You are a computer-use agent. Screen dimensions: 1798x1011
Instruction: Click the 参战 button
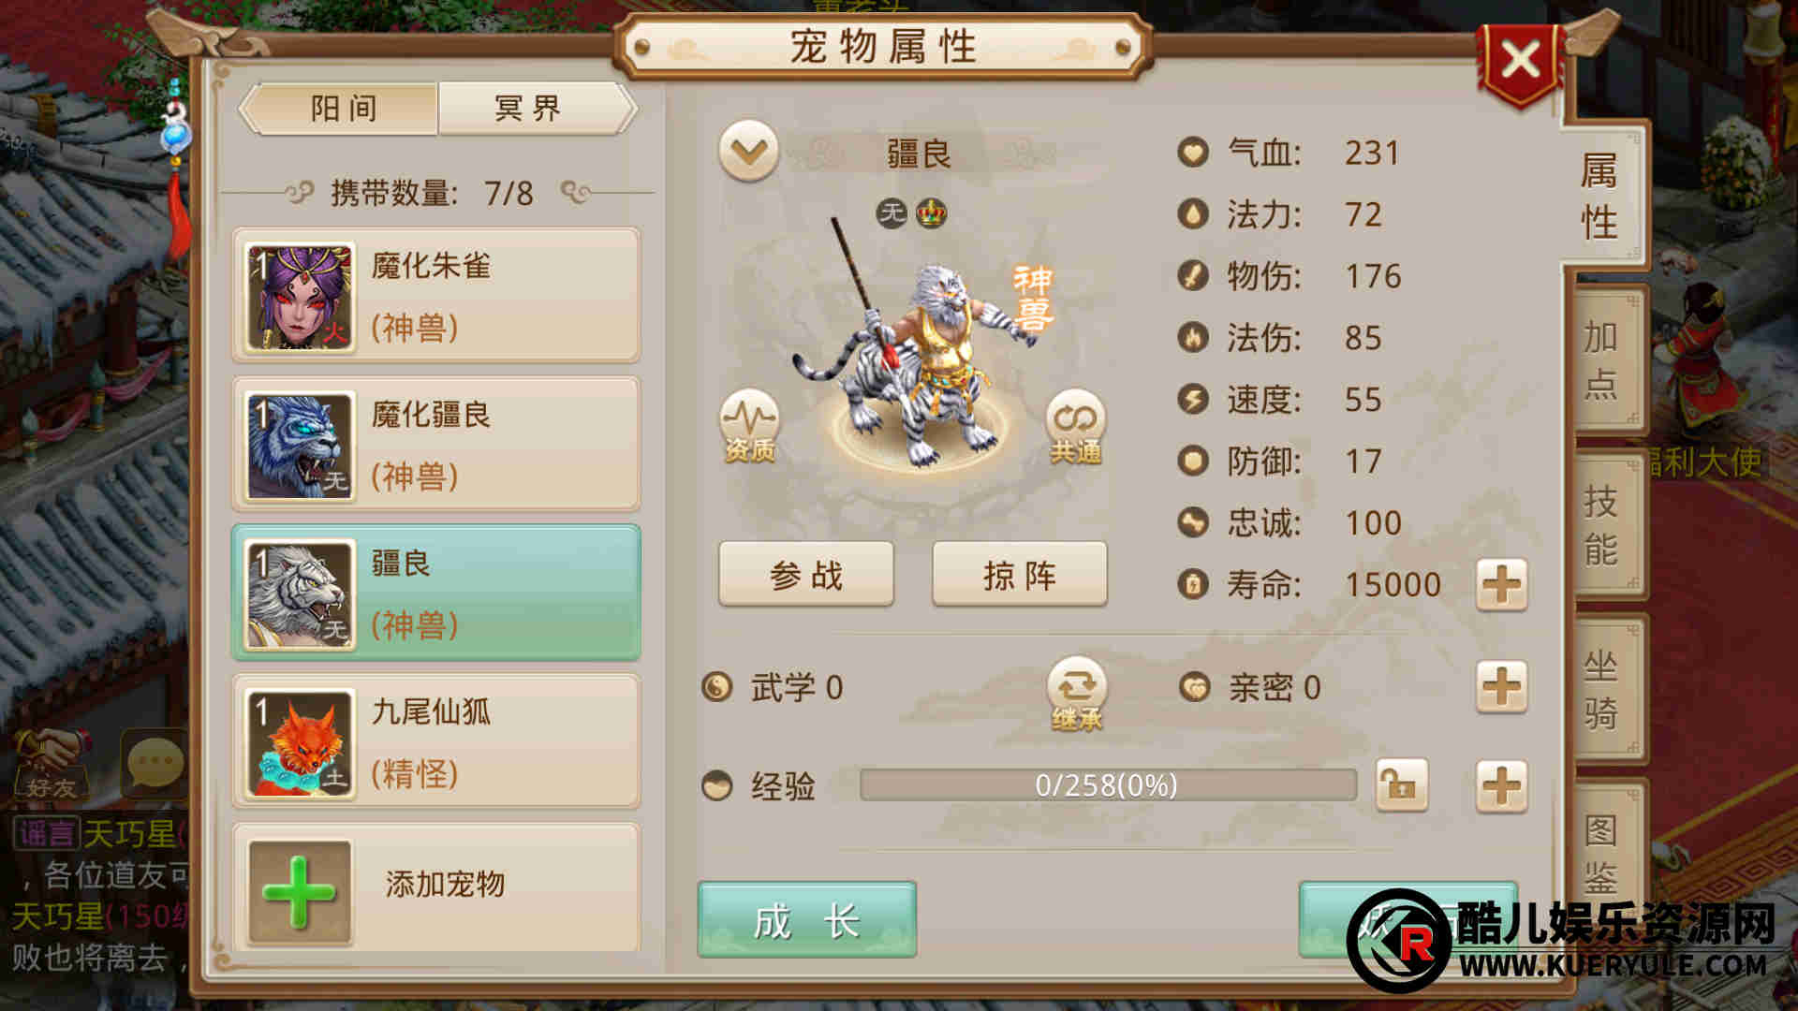pyautogui.click(x=806, y=575)
